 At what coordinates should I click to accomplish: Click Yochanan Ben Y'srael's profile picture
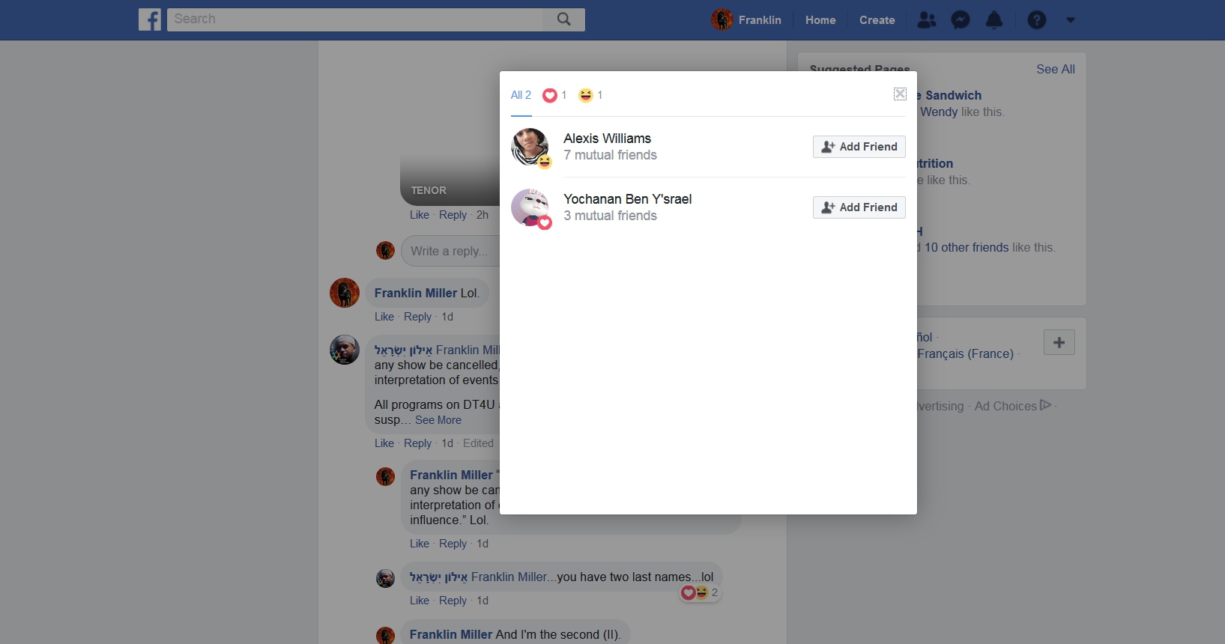530,207
